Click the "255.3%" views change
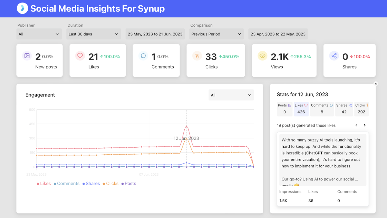 (301, 57)
